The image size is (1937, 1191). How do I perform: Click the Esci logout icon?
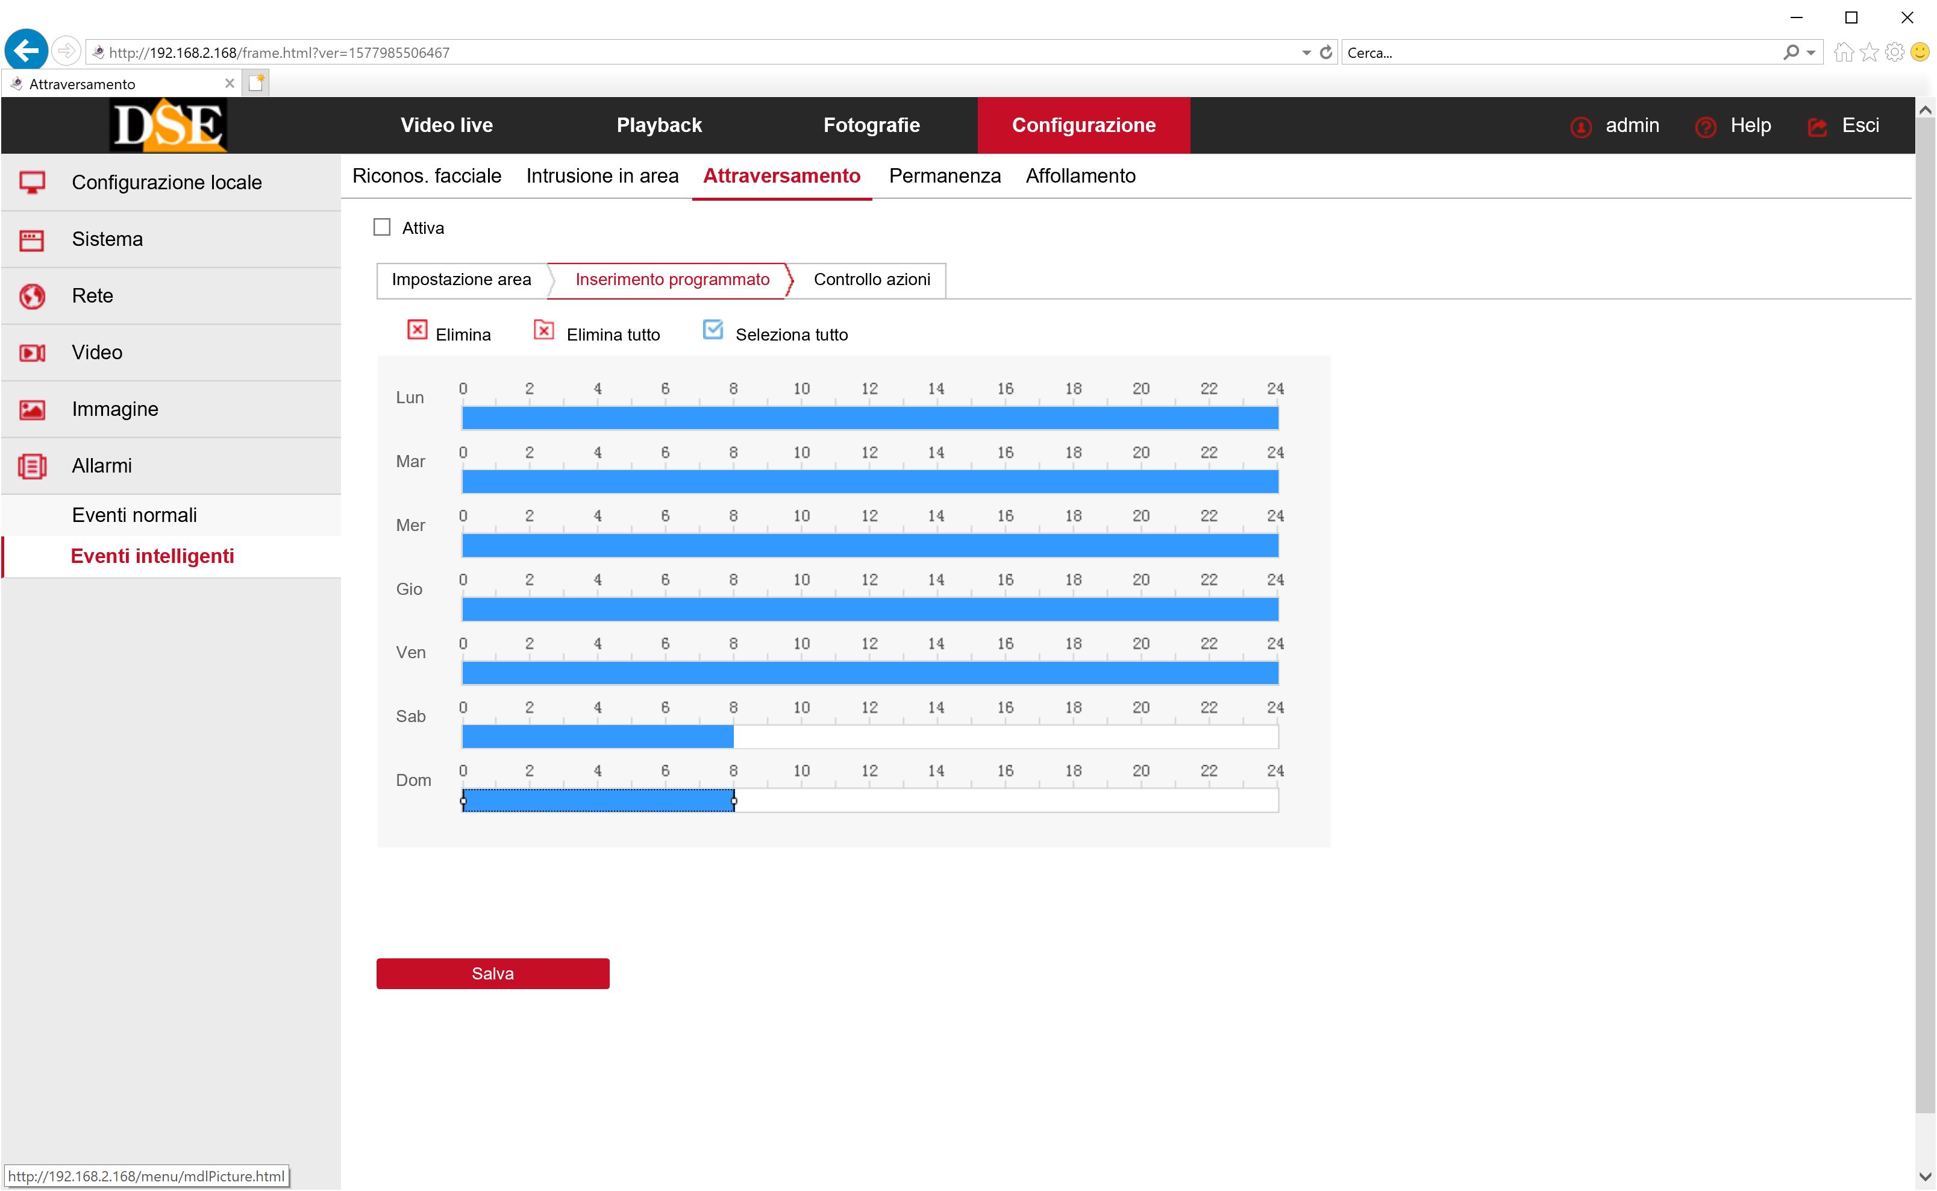(x=1817, y=127)
